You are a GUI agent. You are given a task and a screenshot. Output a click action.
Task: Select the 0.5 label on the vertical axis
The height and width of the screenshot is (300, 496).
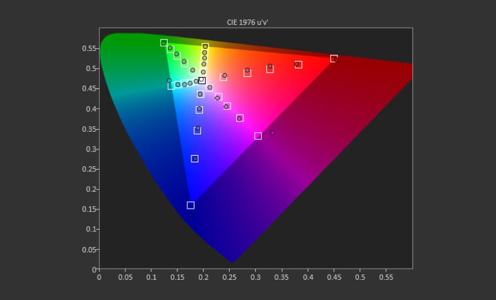click(x=91, y=68)
